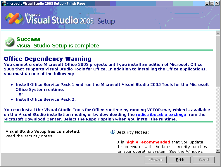Click the Finish button
Image resolution: width=221 pixels, height=167 pixels.
pos(180,160)
